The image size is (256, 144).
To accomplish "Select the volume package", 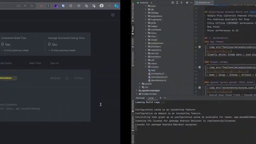I will (153, 67).
